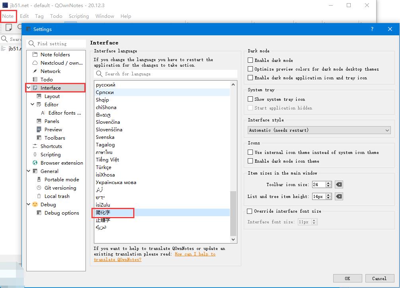Screen dimensions: 400x288
Task: Collapse the Editor tree node
Action: pos(32,104)
